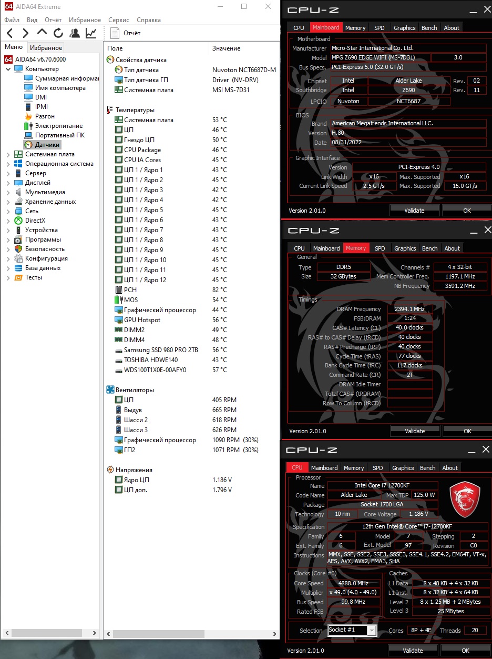Expand the Сервер tree node
The image size is (492, 659).
pyautogui.click(x=8, y=173)
